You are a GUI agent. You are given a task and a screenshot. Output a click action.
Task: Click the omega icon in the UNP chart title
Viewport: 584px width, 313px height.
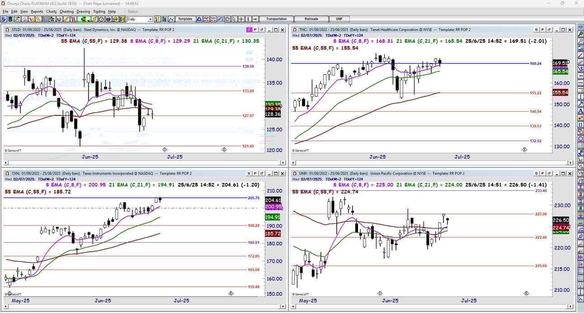tap(294, 174)
